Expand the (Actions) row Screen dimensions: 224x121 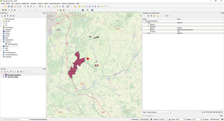click(x=148, y=26)
